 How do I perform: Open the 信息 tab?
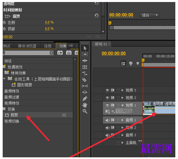tap(48, 46)
